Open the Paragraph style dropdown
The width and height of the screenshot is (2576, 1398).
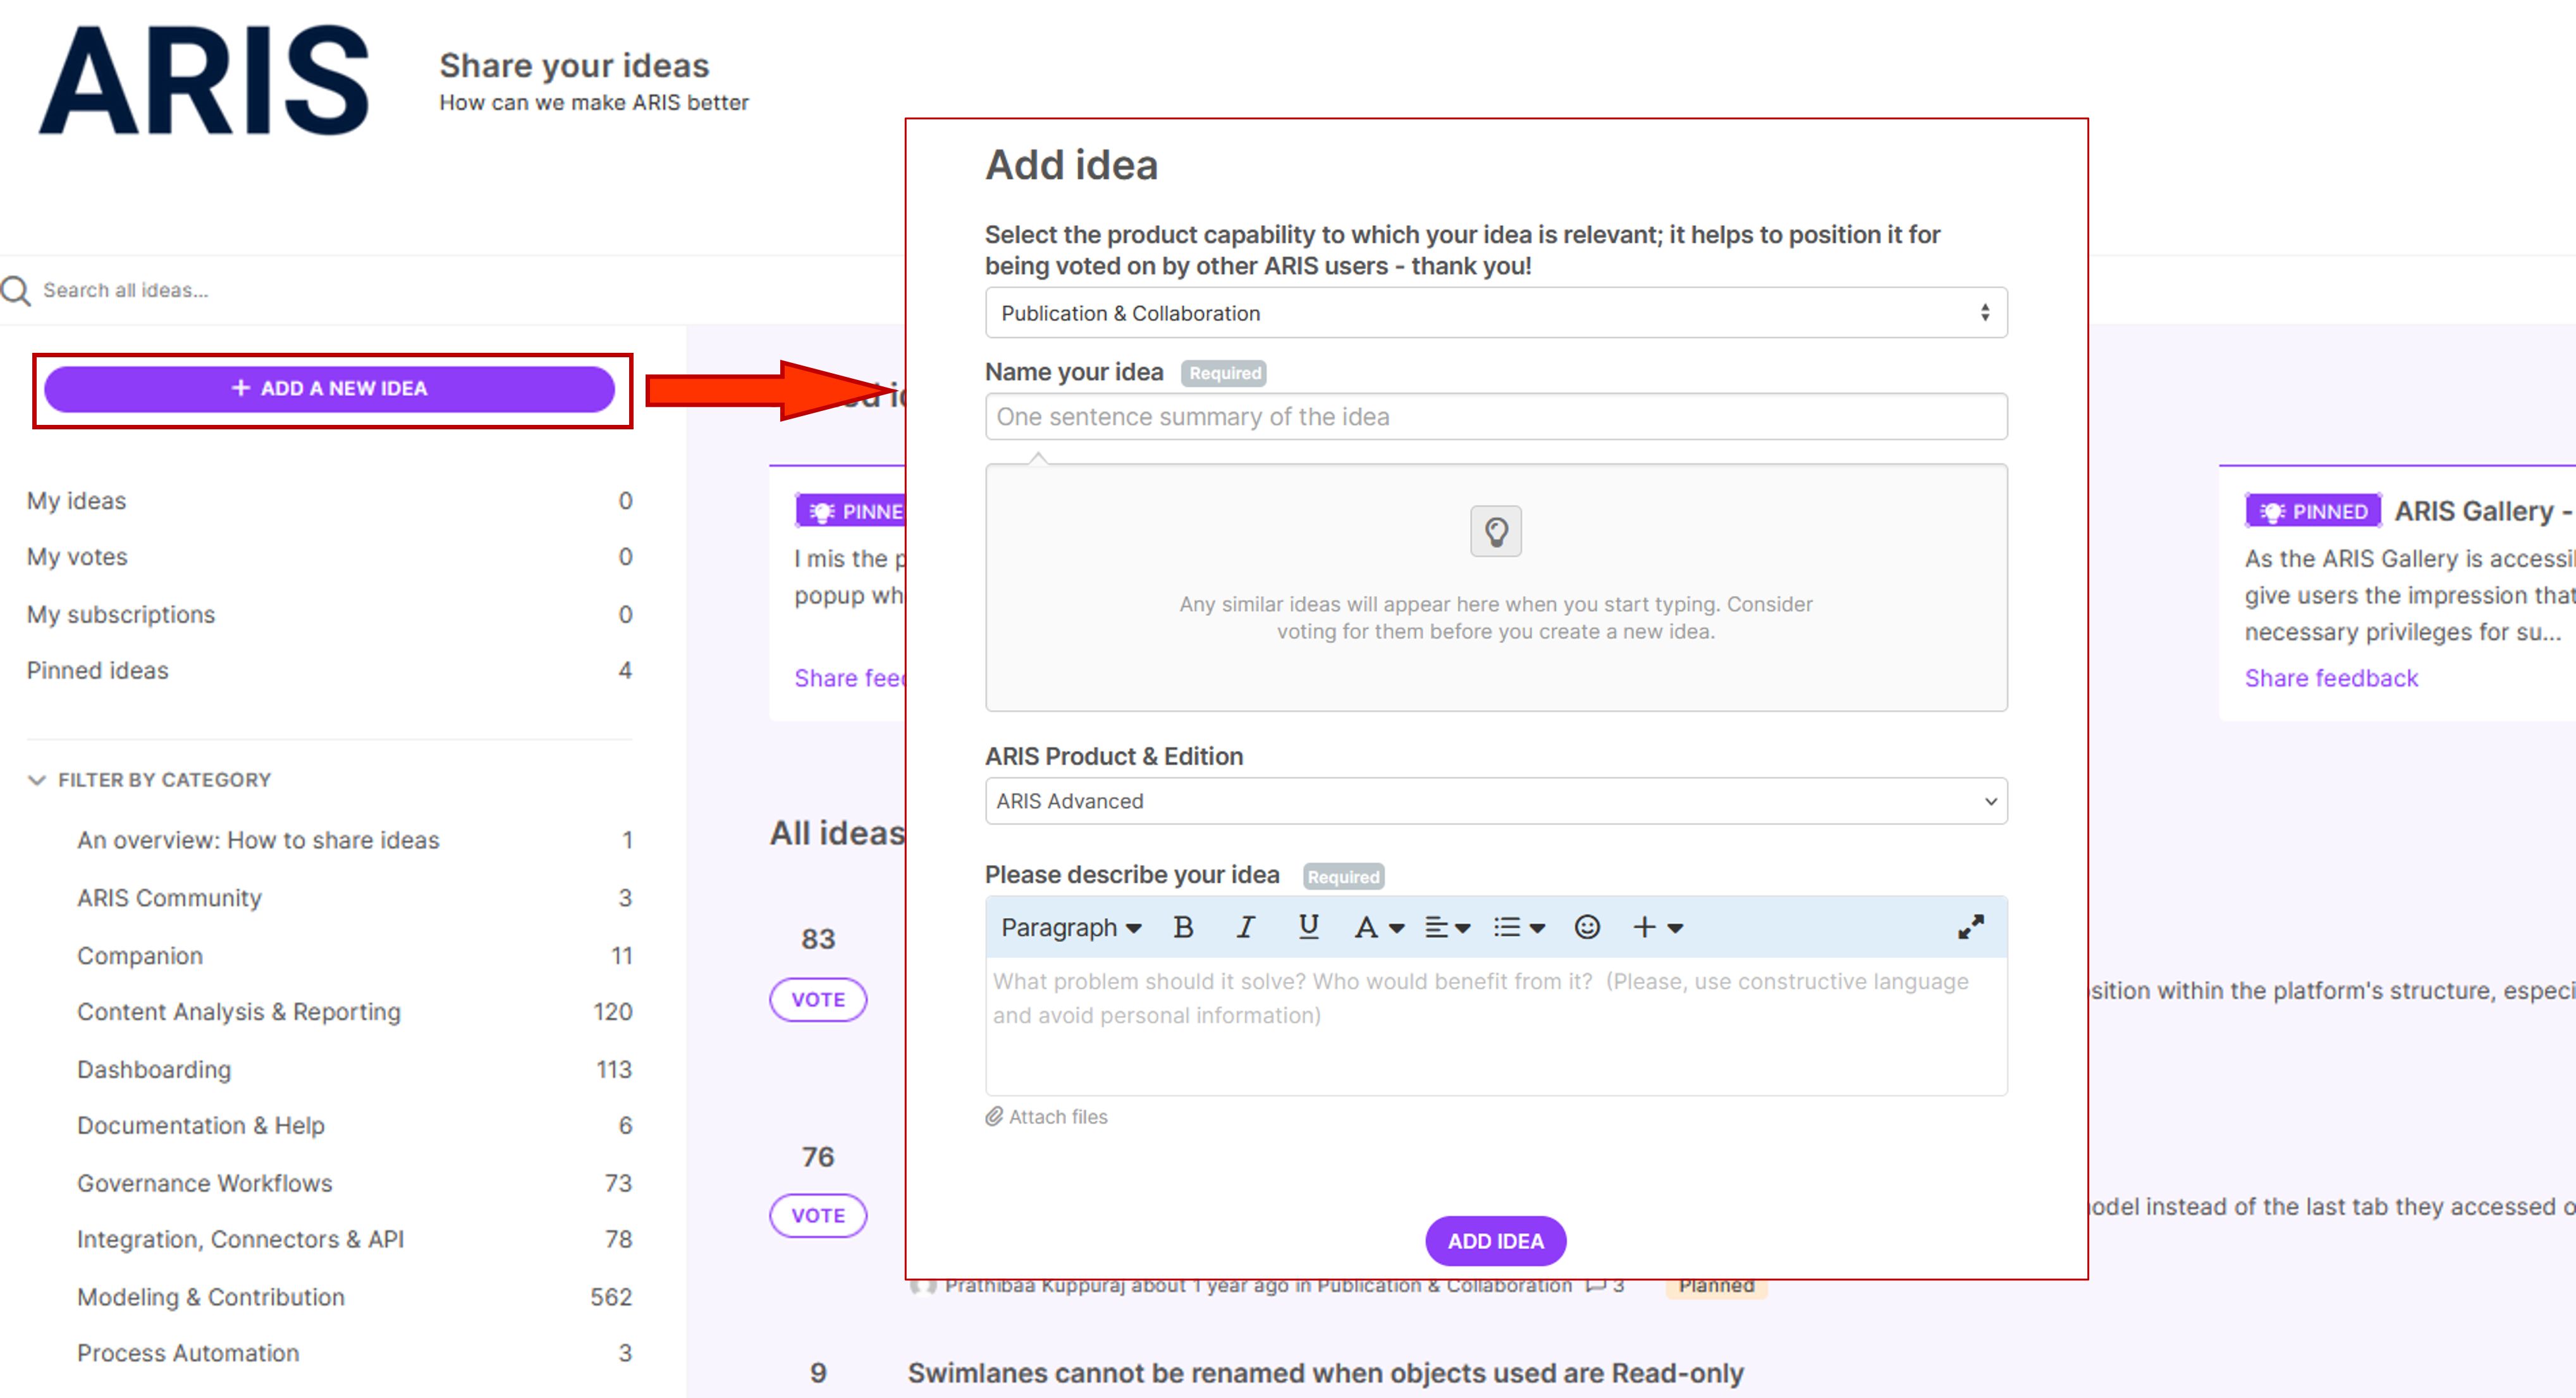[x=1069, y=927]
